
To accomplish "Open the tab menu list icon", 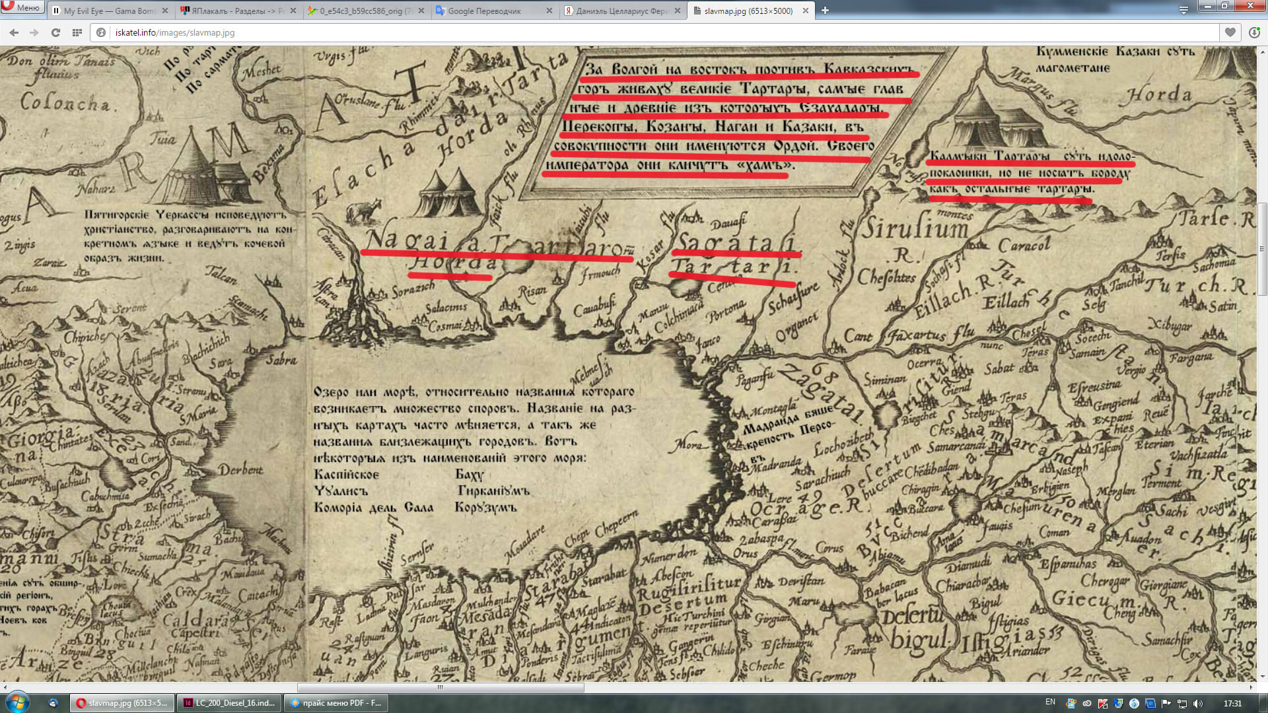I will tap(1183, 11).
